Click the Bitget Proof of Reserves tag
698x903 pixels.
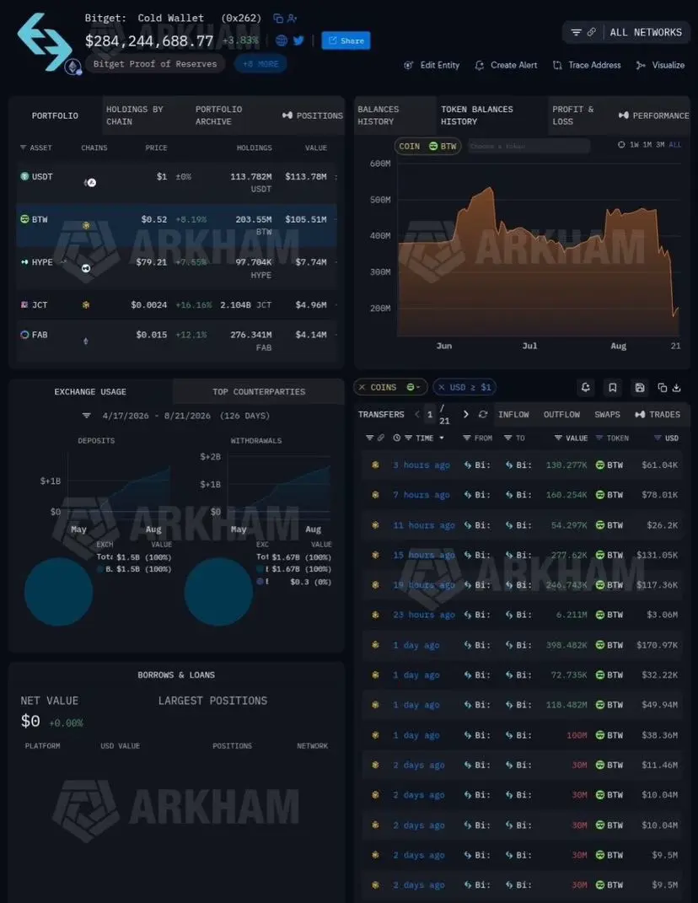(x=155, y=64)
